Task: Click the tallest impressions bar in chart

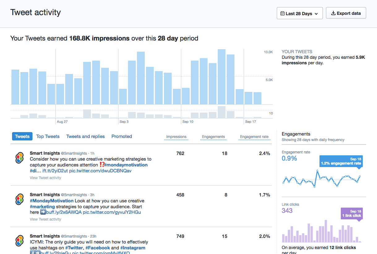Action: [x=221, y=77]
